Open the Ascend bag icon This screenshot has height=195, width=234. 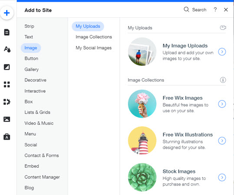[x=7, y=136]
